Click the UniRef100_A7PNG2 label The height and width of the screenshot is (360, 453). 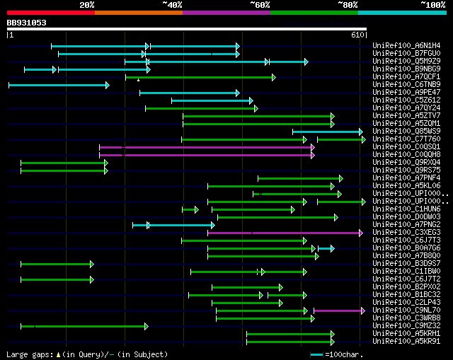point(406,225)
